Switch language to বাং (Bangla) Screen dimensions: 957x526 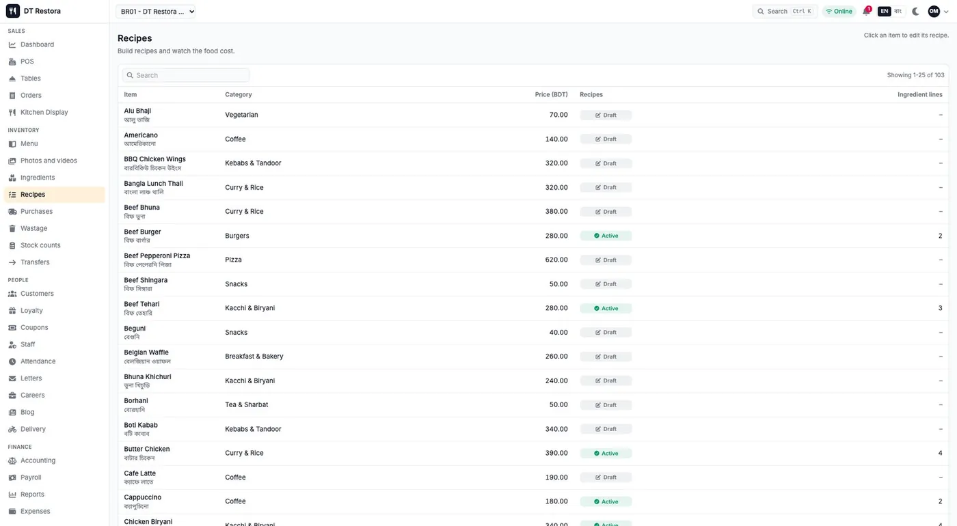[x=898, y=12]
